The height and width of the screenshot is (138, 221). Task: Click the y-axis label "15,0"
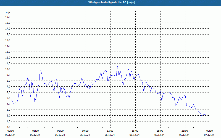point(8,40)
